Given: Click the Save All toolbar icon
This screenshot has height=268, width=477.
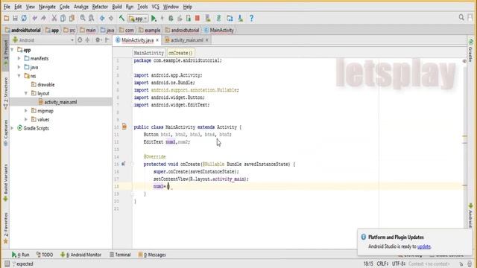Looking at the screenshot, I should 15,18.
